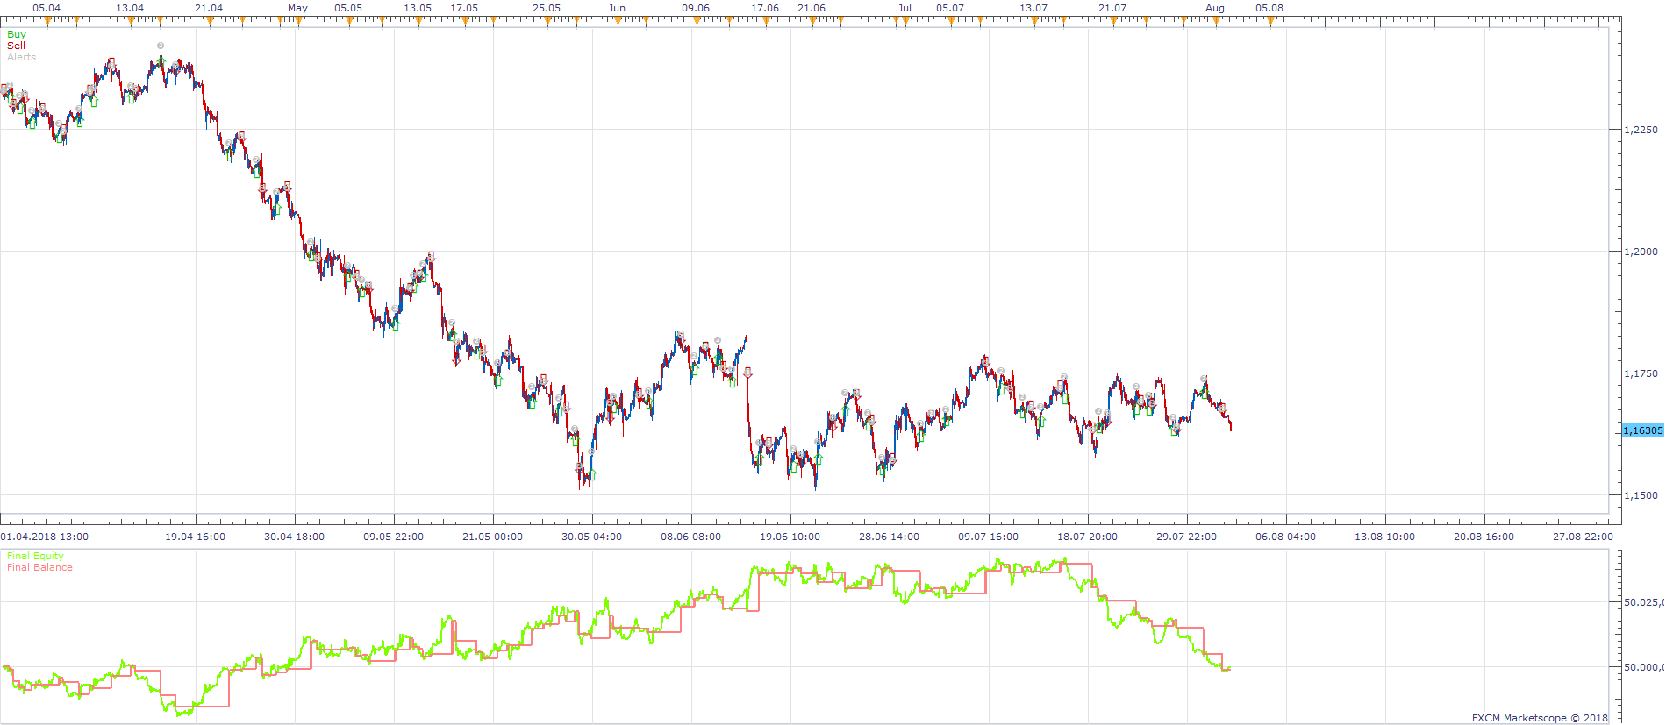Click the orange marker under the Aug label

tap(1216, 21)
